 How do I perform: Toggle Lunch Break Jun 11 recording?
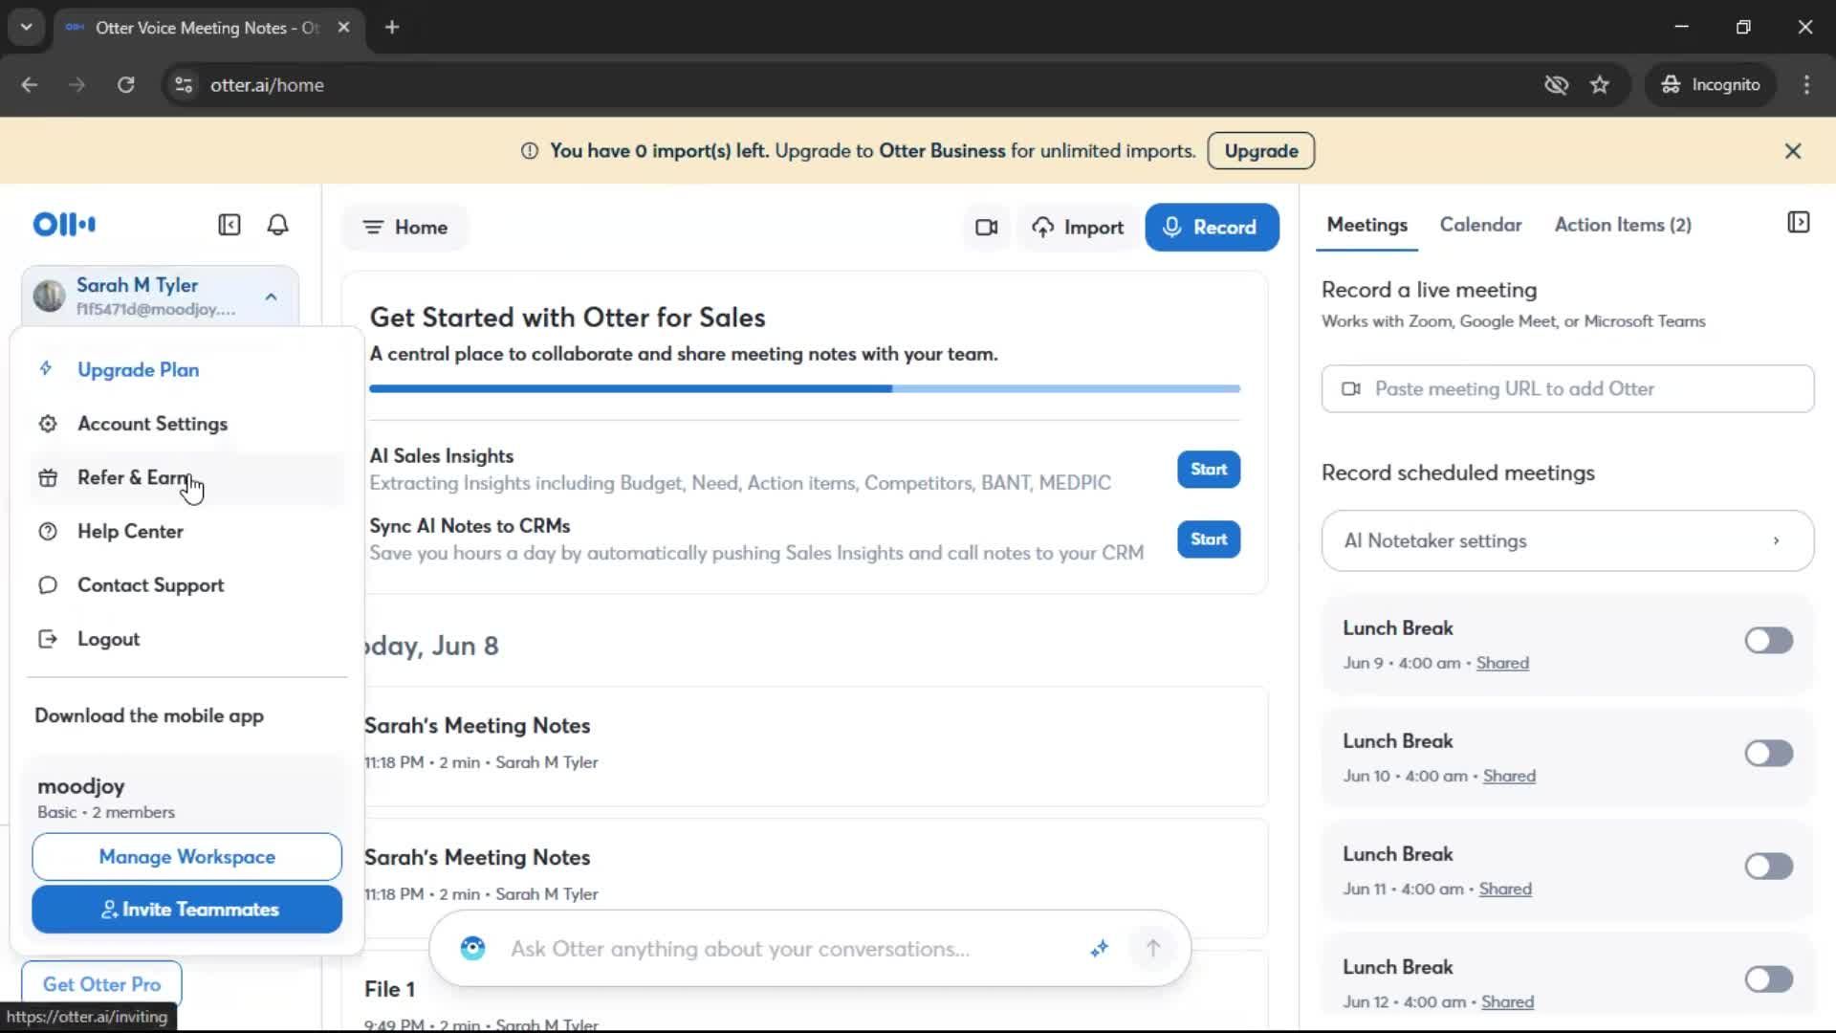[x=1768, y=867]
